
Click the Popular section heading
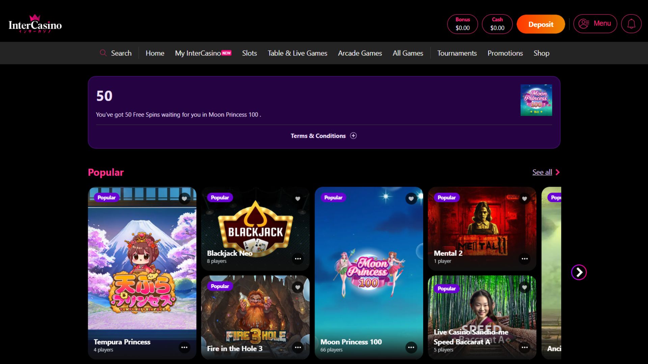[106, 172]
